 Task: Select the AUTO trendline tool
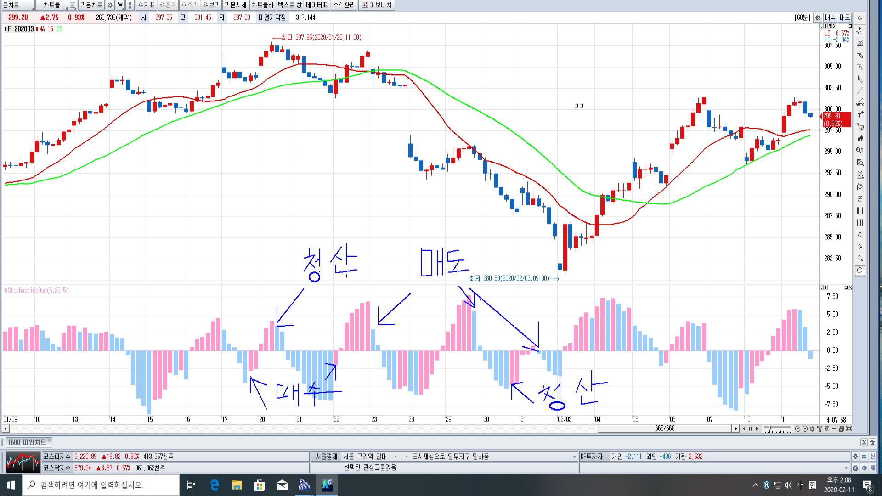(859, 102)
